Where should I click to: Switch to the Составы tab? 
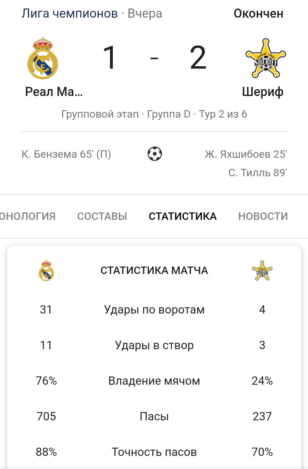(x=102, y=216)
